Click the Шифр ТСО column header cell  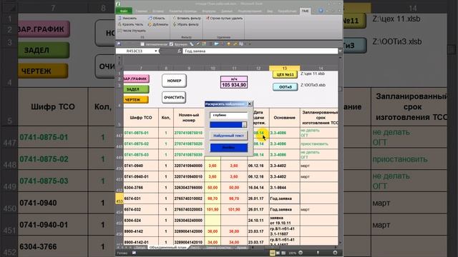[141, 118]
